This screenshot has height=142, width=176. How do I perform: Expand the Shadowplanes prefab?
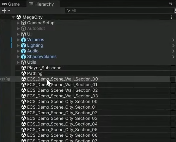18,57
